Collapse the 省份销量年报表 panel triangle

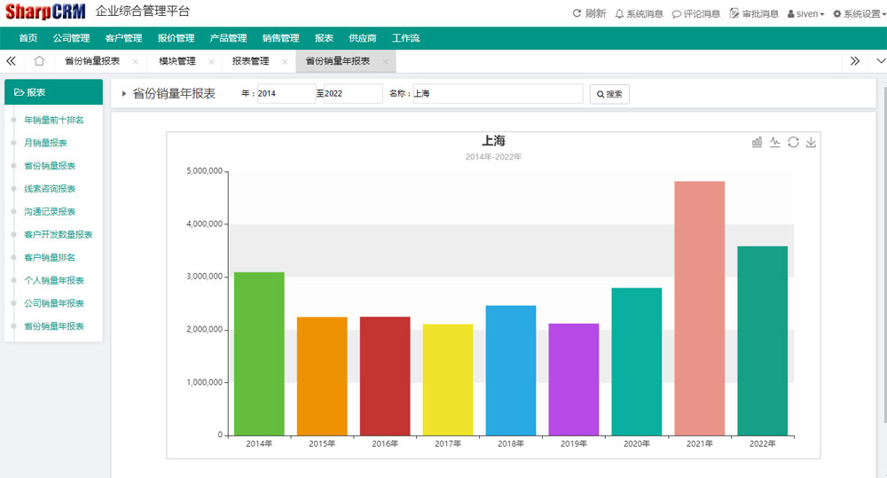124,94
